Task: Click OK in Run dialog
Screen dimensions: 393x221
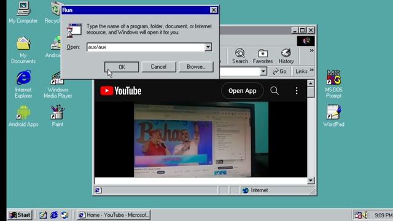Action: point(122,67)
